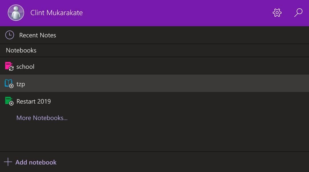This screenshot has height=172, width=309.
Task: Select the Notebooks section header
Action: 21,50
